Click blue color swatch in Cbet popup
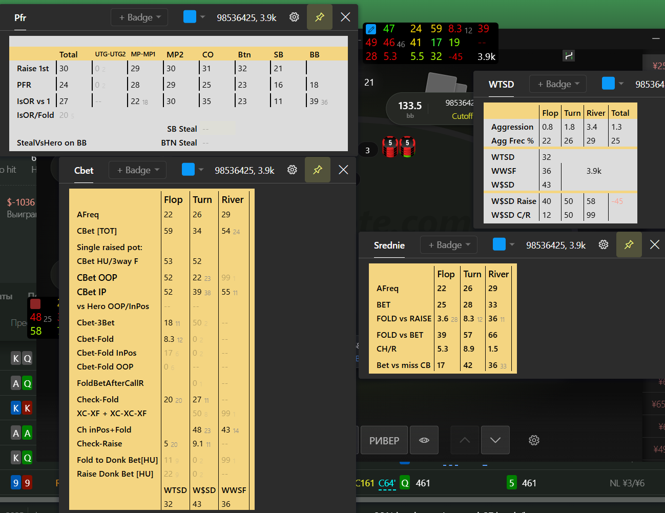The image size is (665, 513). coord(188,170)
